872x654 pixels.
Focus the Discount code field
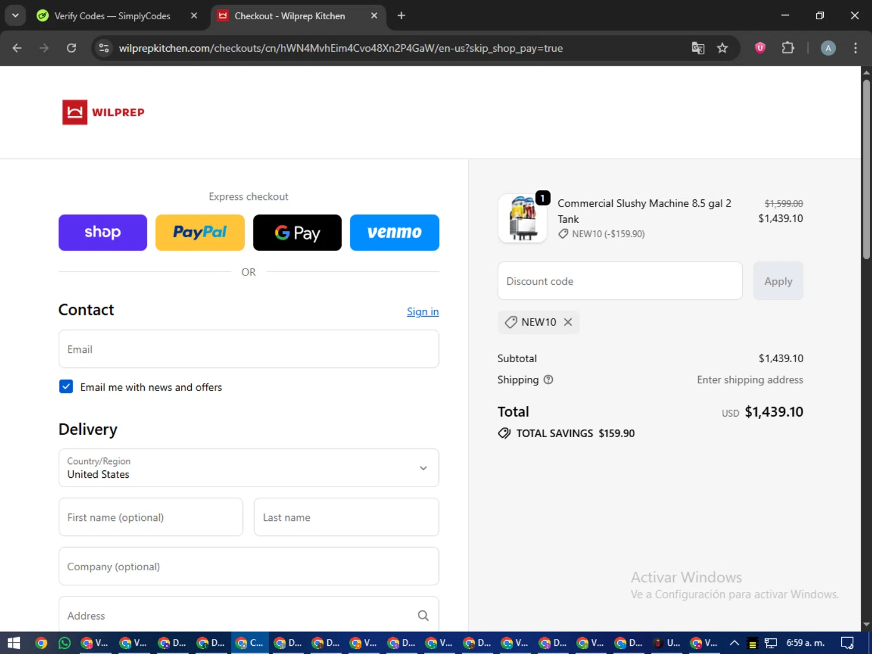(620, 281)
